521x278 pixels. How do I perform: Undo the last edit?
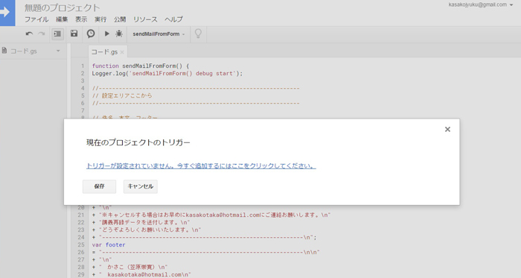pos(29,34)
